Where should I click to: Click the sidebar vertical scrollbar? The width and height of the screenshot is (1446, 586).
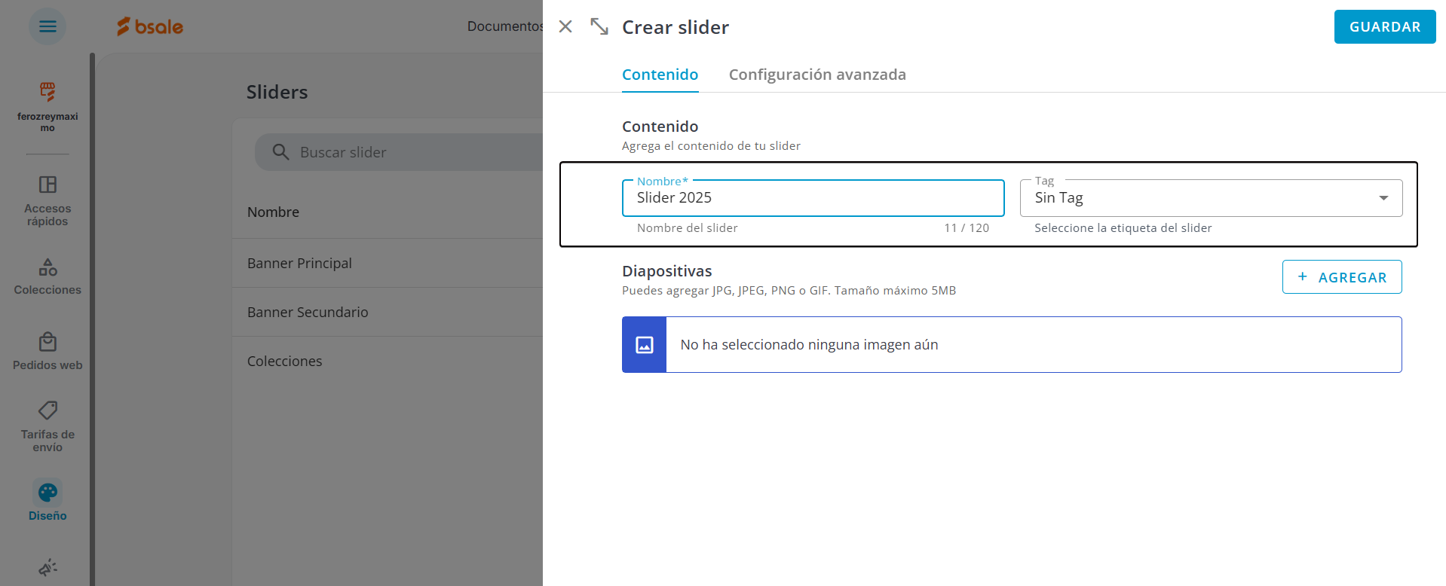[92, 319]
